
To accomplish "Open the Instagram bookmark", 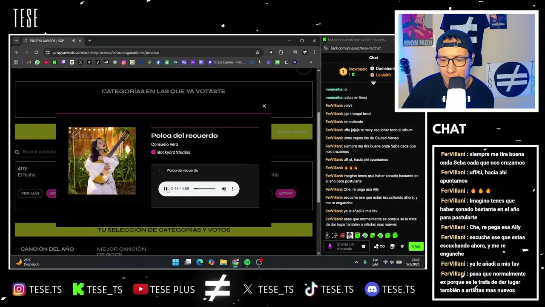I will tap(123, 62).
